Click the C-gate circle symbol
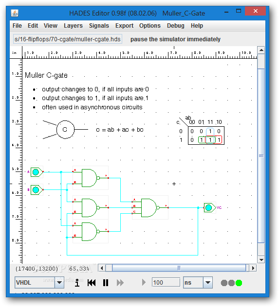 (65, 130)
